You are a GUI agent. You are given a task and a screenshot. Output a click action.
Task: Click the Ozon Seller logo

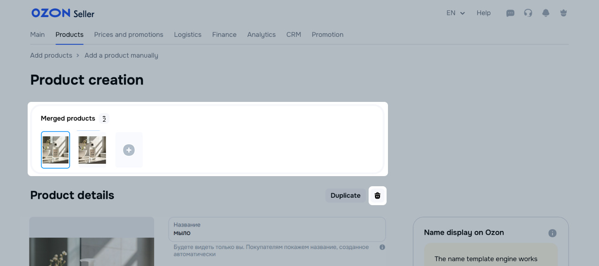[63, 13]
